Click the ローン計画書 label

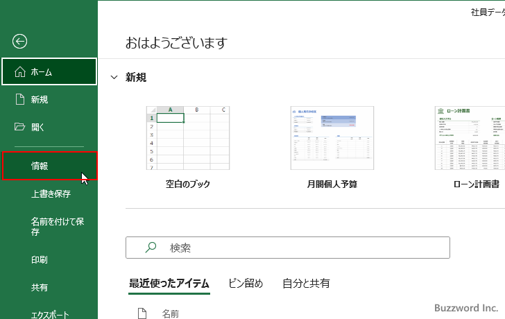point(477,184)
